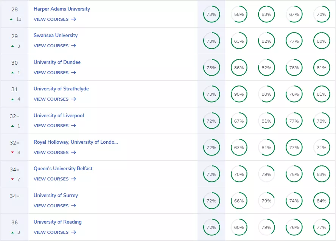Click the arrow icon next to Swansea's View Courses

click(x=73, y=46)
